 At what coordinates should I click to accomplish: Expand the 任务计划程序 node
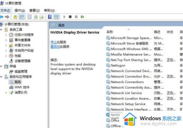[6, 35]
